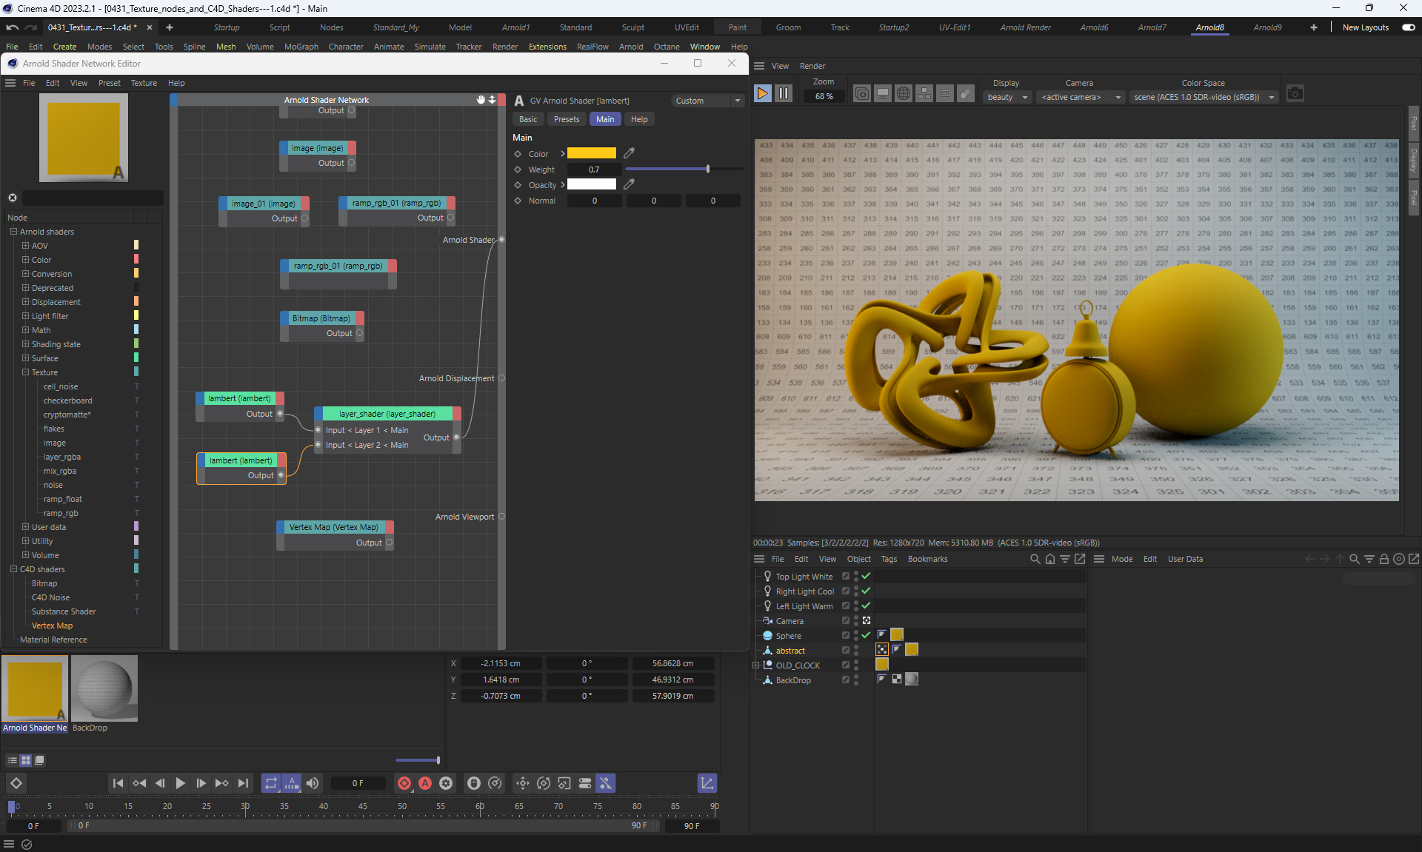Toggle Top Light White enabled checkmark
This screenshot has height=852, width=1422.
click(866, 576)
